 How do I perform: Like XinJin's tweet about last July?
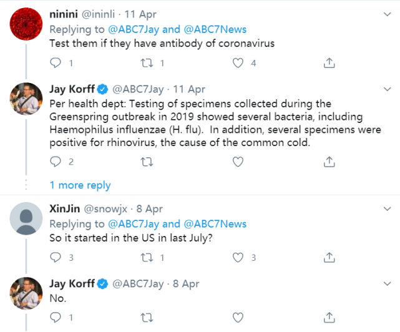coord(238,257)
